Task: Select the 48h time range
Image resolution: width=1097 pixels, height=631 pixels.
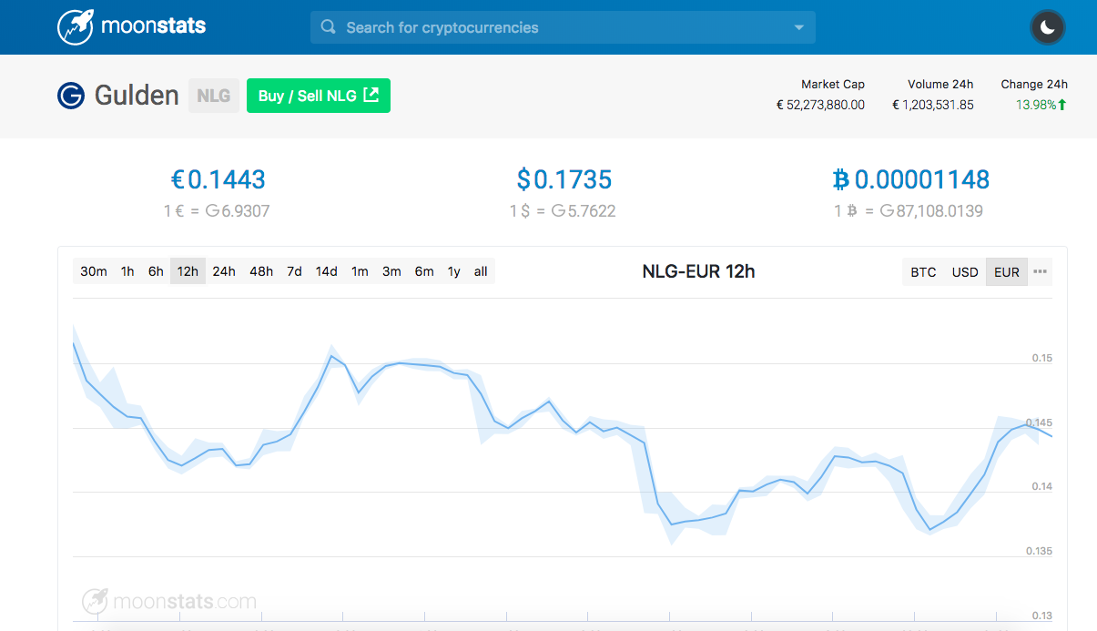Action: pos(261,271)
